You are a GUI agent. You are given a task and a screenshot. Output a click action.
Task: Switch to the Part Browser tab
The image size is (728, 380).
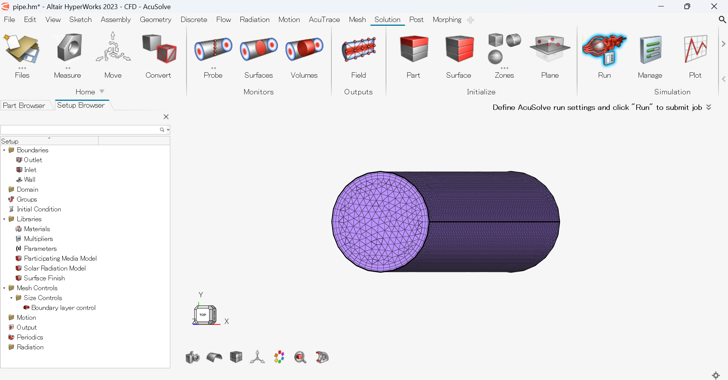tap(24, 105)
